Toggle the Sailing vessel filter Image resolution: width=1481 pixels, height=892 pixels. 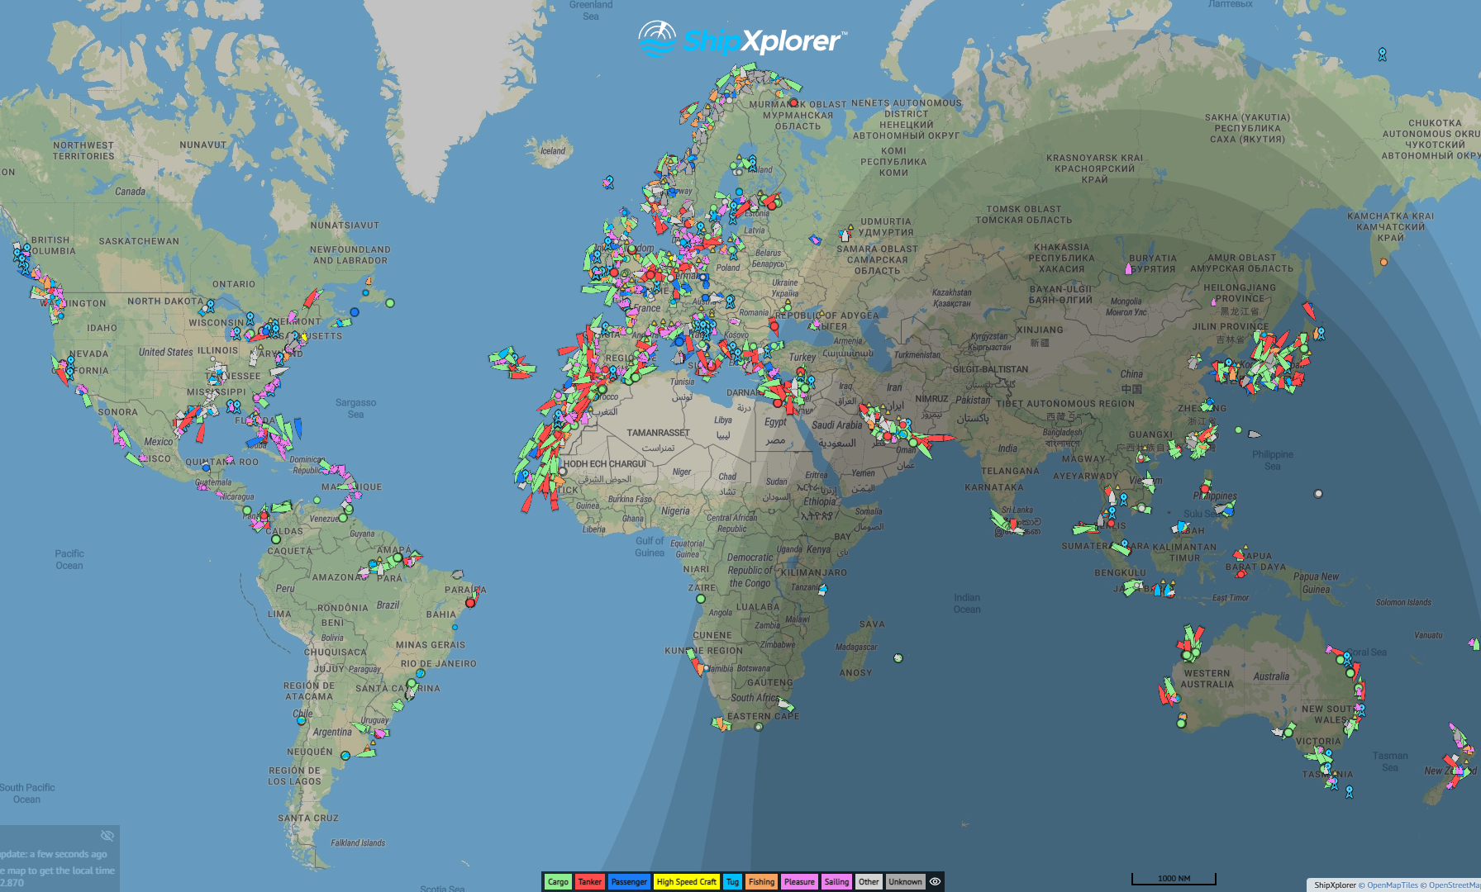pos(836,881)
